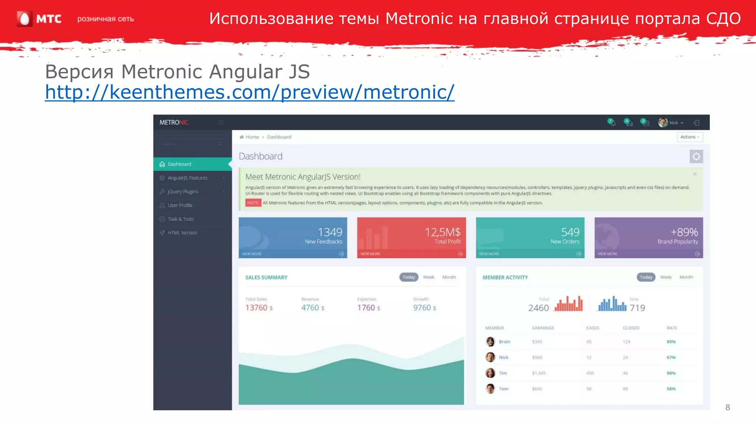Viewport: 756px width, 425px height.
Task: Click the 12,5M$ Total Profit value
Action: [443, 232]
